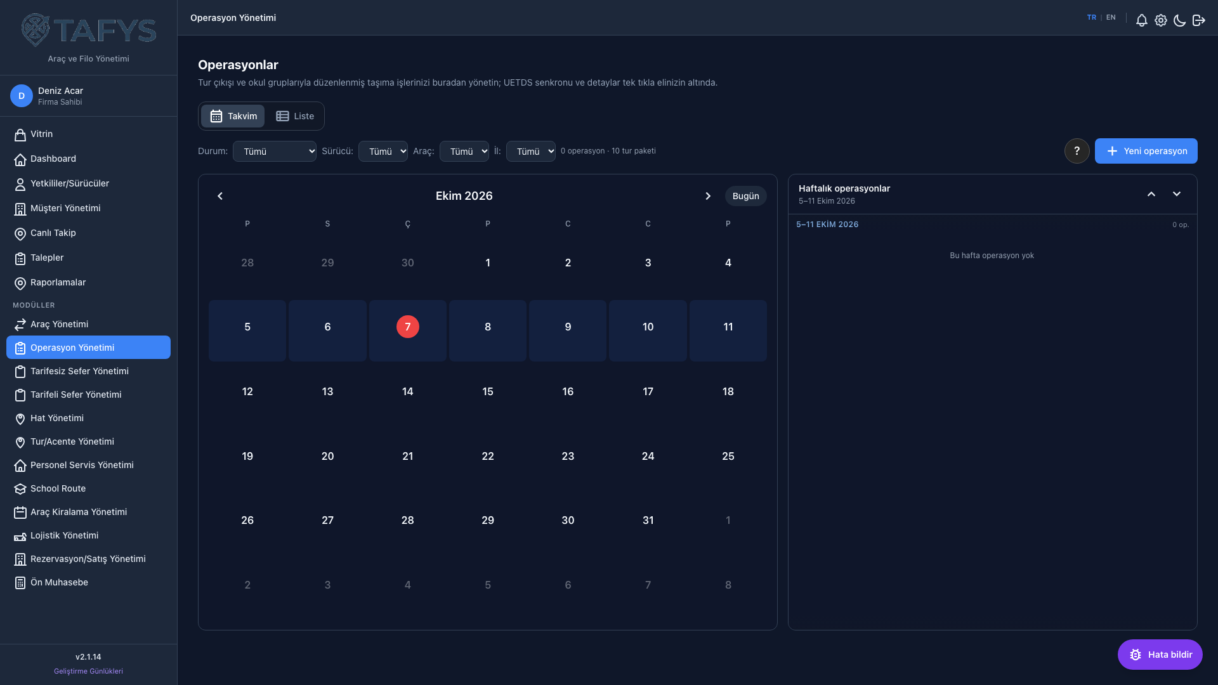
Task: Open Araç Yönetimi module
Action: pos(88,324)
